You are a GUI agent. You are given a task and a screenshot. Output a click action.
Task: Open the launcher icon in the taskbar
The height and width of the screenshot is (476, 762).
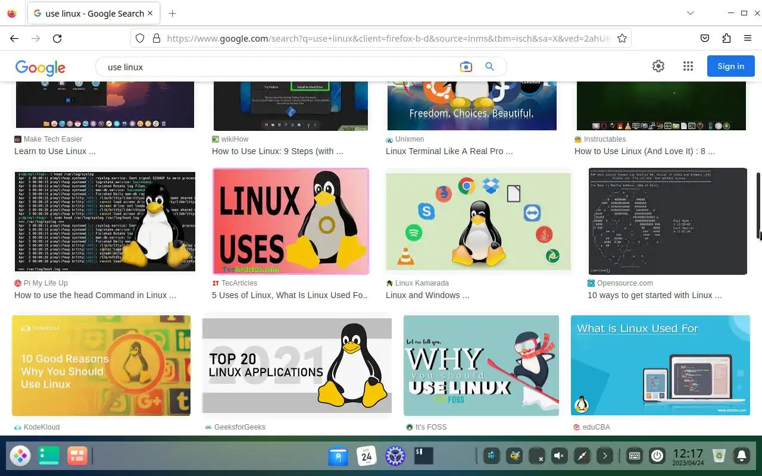(x=20, y=456)
